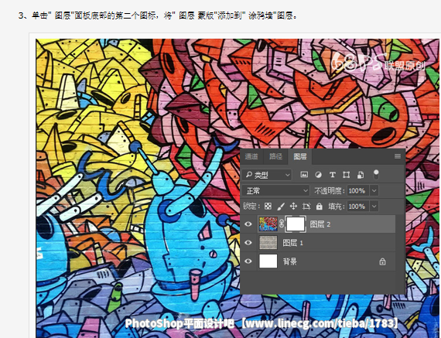Select the 背景 layer white thumbnail
This screenshot has width=441, height=338.
tap(268, 261)
